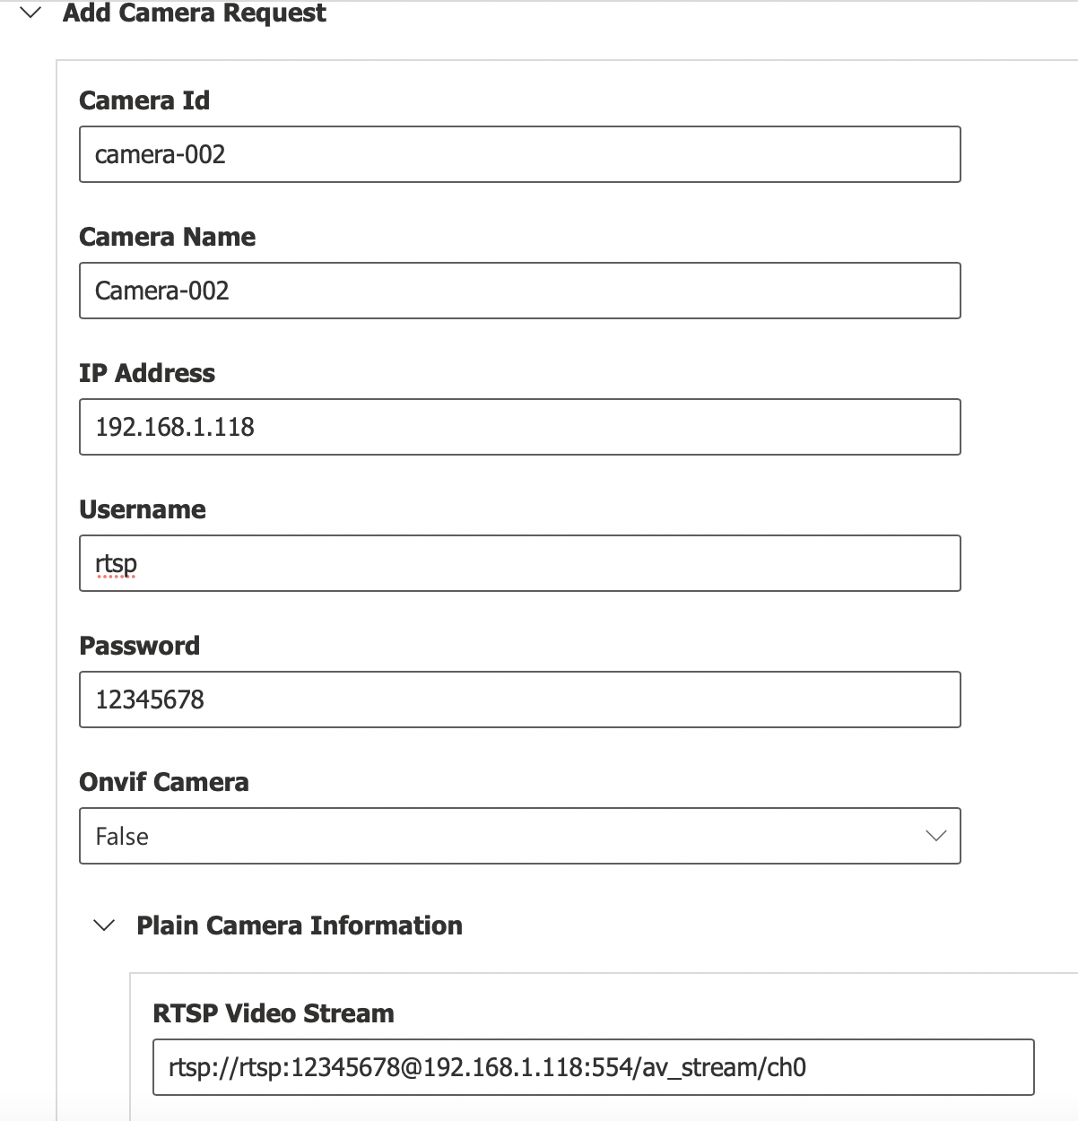Click the Username field containing rtsp
This screenshot has width=1078, height=1121.
520,563
